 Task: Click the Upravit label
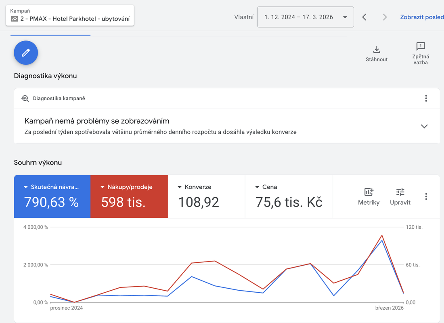pos(400,203)
